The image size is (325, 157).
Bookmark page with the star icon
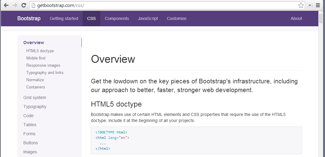[300, 5]
